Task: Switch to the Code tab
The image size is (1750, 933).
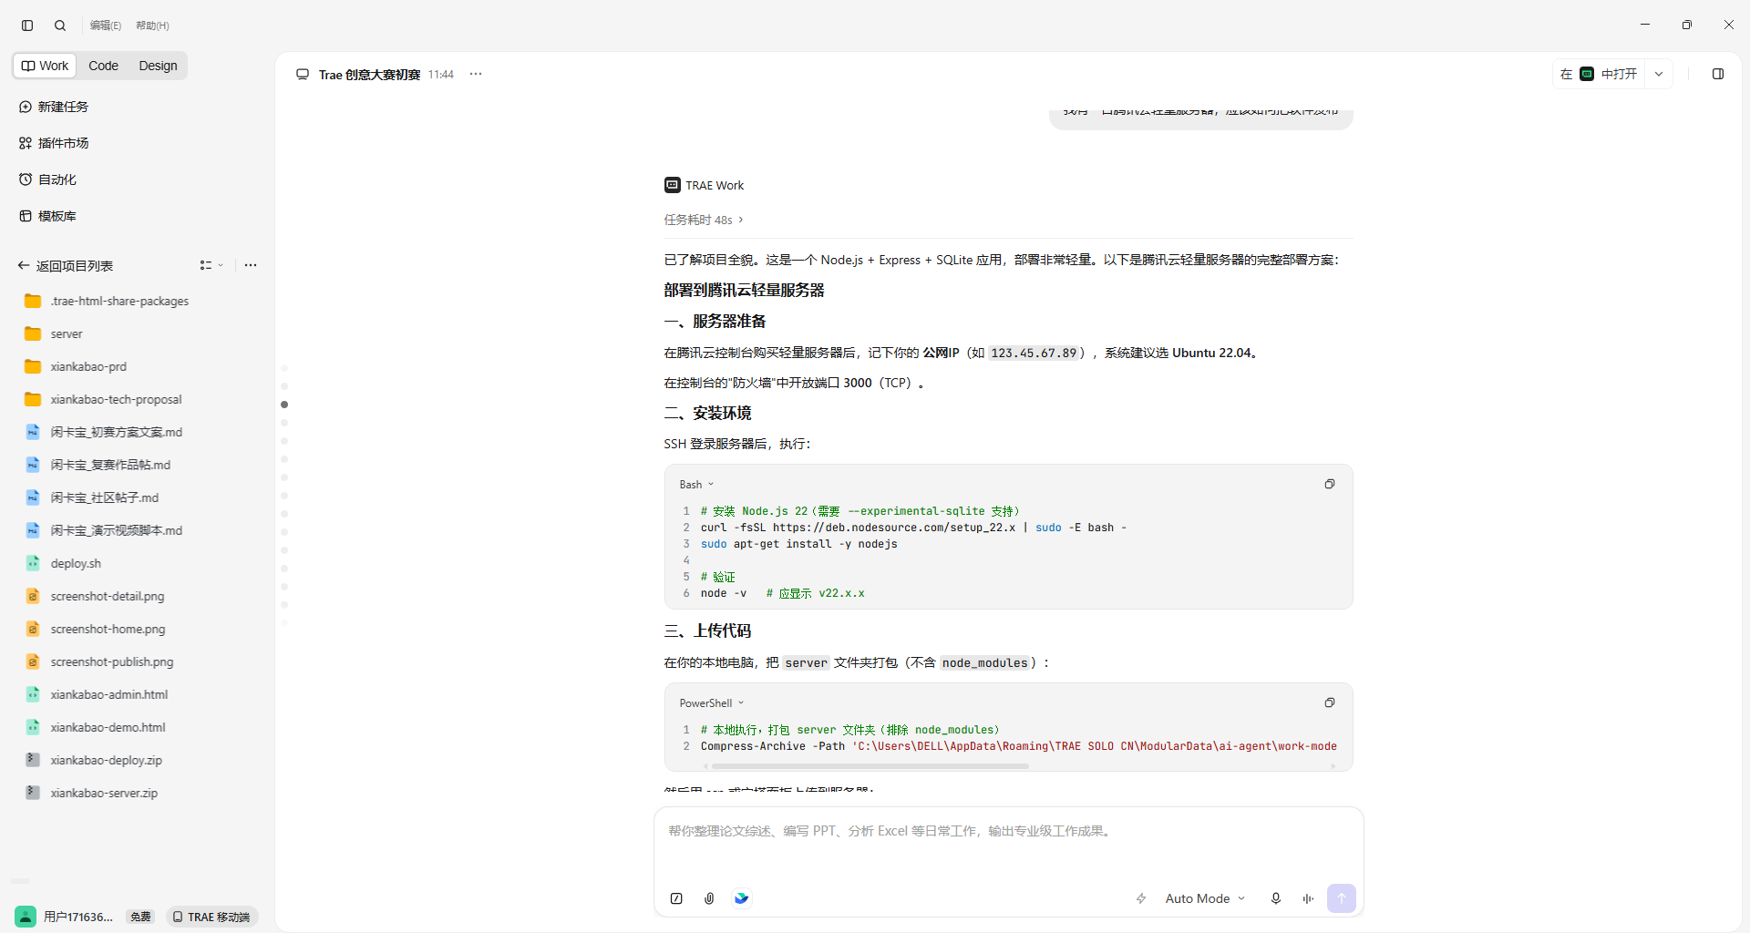Action: tap(103, 66)
